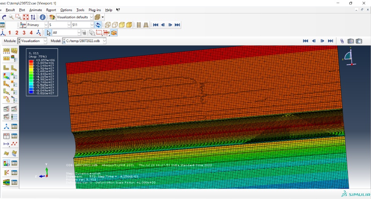371x199 pixels.
Task: Select Plot Contours on Deformed Shape tool
Action: (7, 76)
